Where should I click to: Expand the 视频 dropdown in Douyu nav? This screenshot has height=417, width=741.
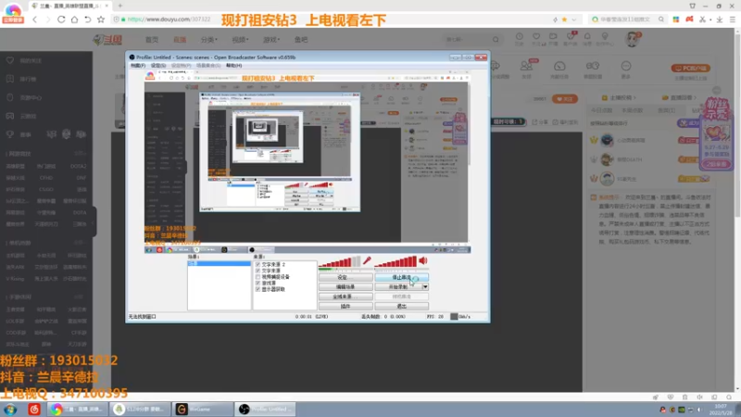pos(240,40)
